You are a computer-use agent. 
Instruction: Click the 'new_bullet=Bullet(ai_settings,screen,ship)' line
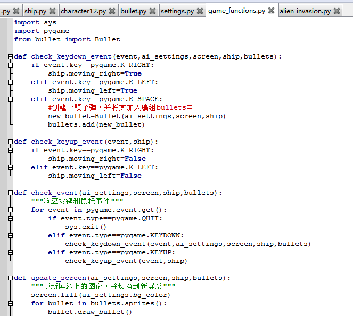click(x=137, y=117)
